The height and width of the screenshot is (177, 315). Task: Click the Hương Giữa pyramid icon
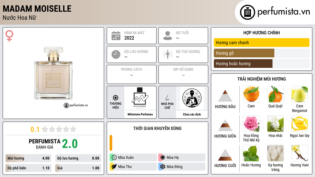225,125
